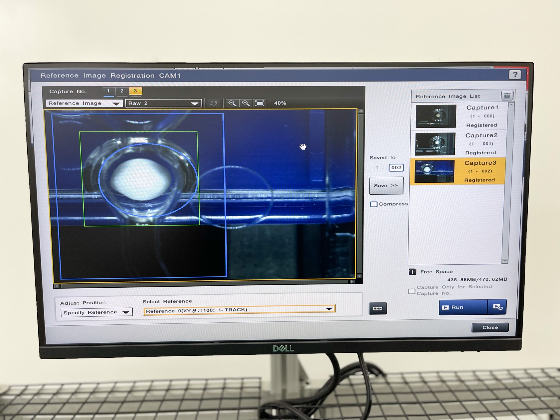
Task: Select the Capture2 thumbnail in list
Action: 435,144
